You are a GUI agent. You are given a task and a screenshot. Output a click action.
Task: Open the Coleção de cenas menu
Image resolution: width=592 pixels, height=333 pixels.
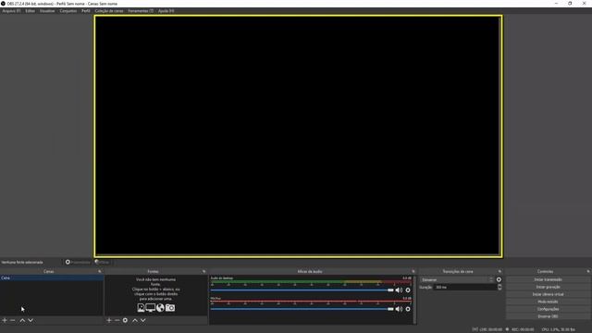109,11
